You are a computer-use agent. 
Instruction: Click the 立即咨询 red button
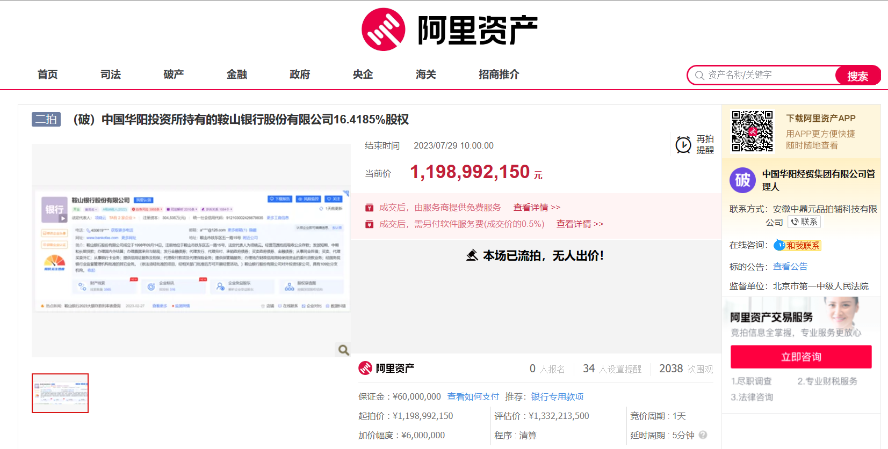[x=801, y=357]
